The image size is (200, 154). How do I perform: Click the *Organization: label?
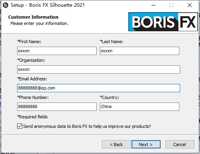coord(31,60)
